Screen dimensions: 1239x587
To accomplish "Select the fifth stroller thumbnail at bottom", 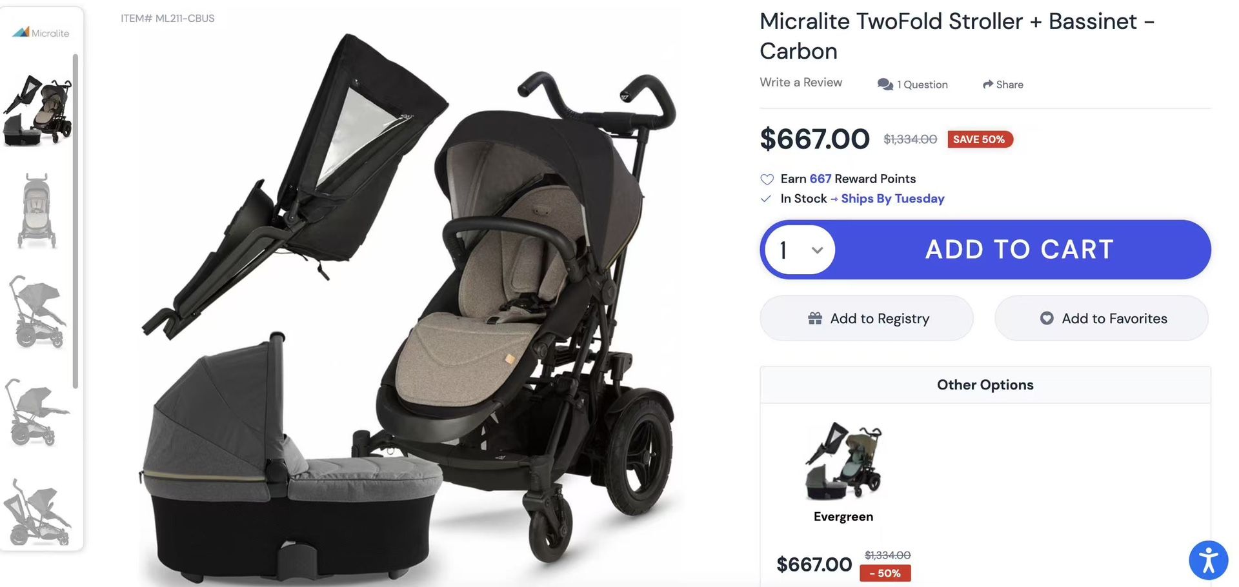I will [x=38, y=513].
